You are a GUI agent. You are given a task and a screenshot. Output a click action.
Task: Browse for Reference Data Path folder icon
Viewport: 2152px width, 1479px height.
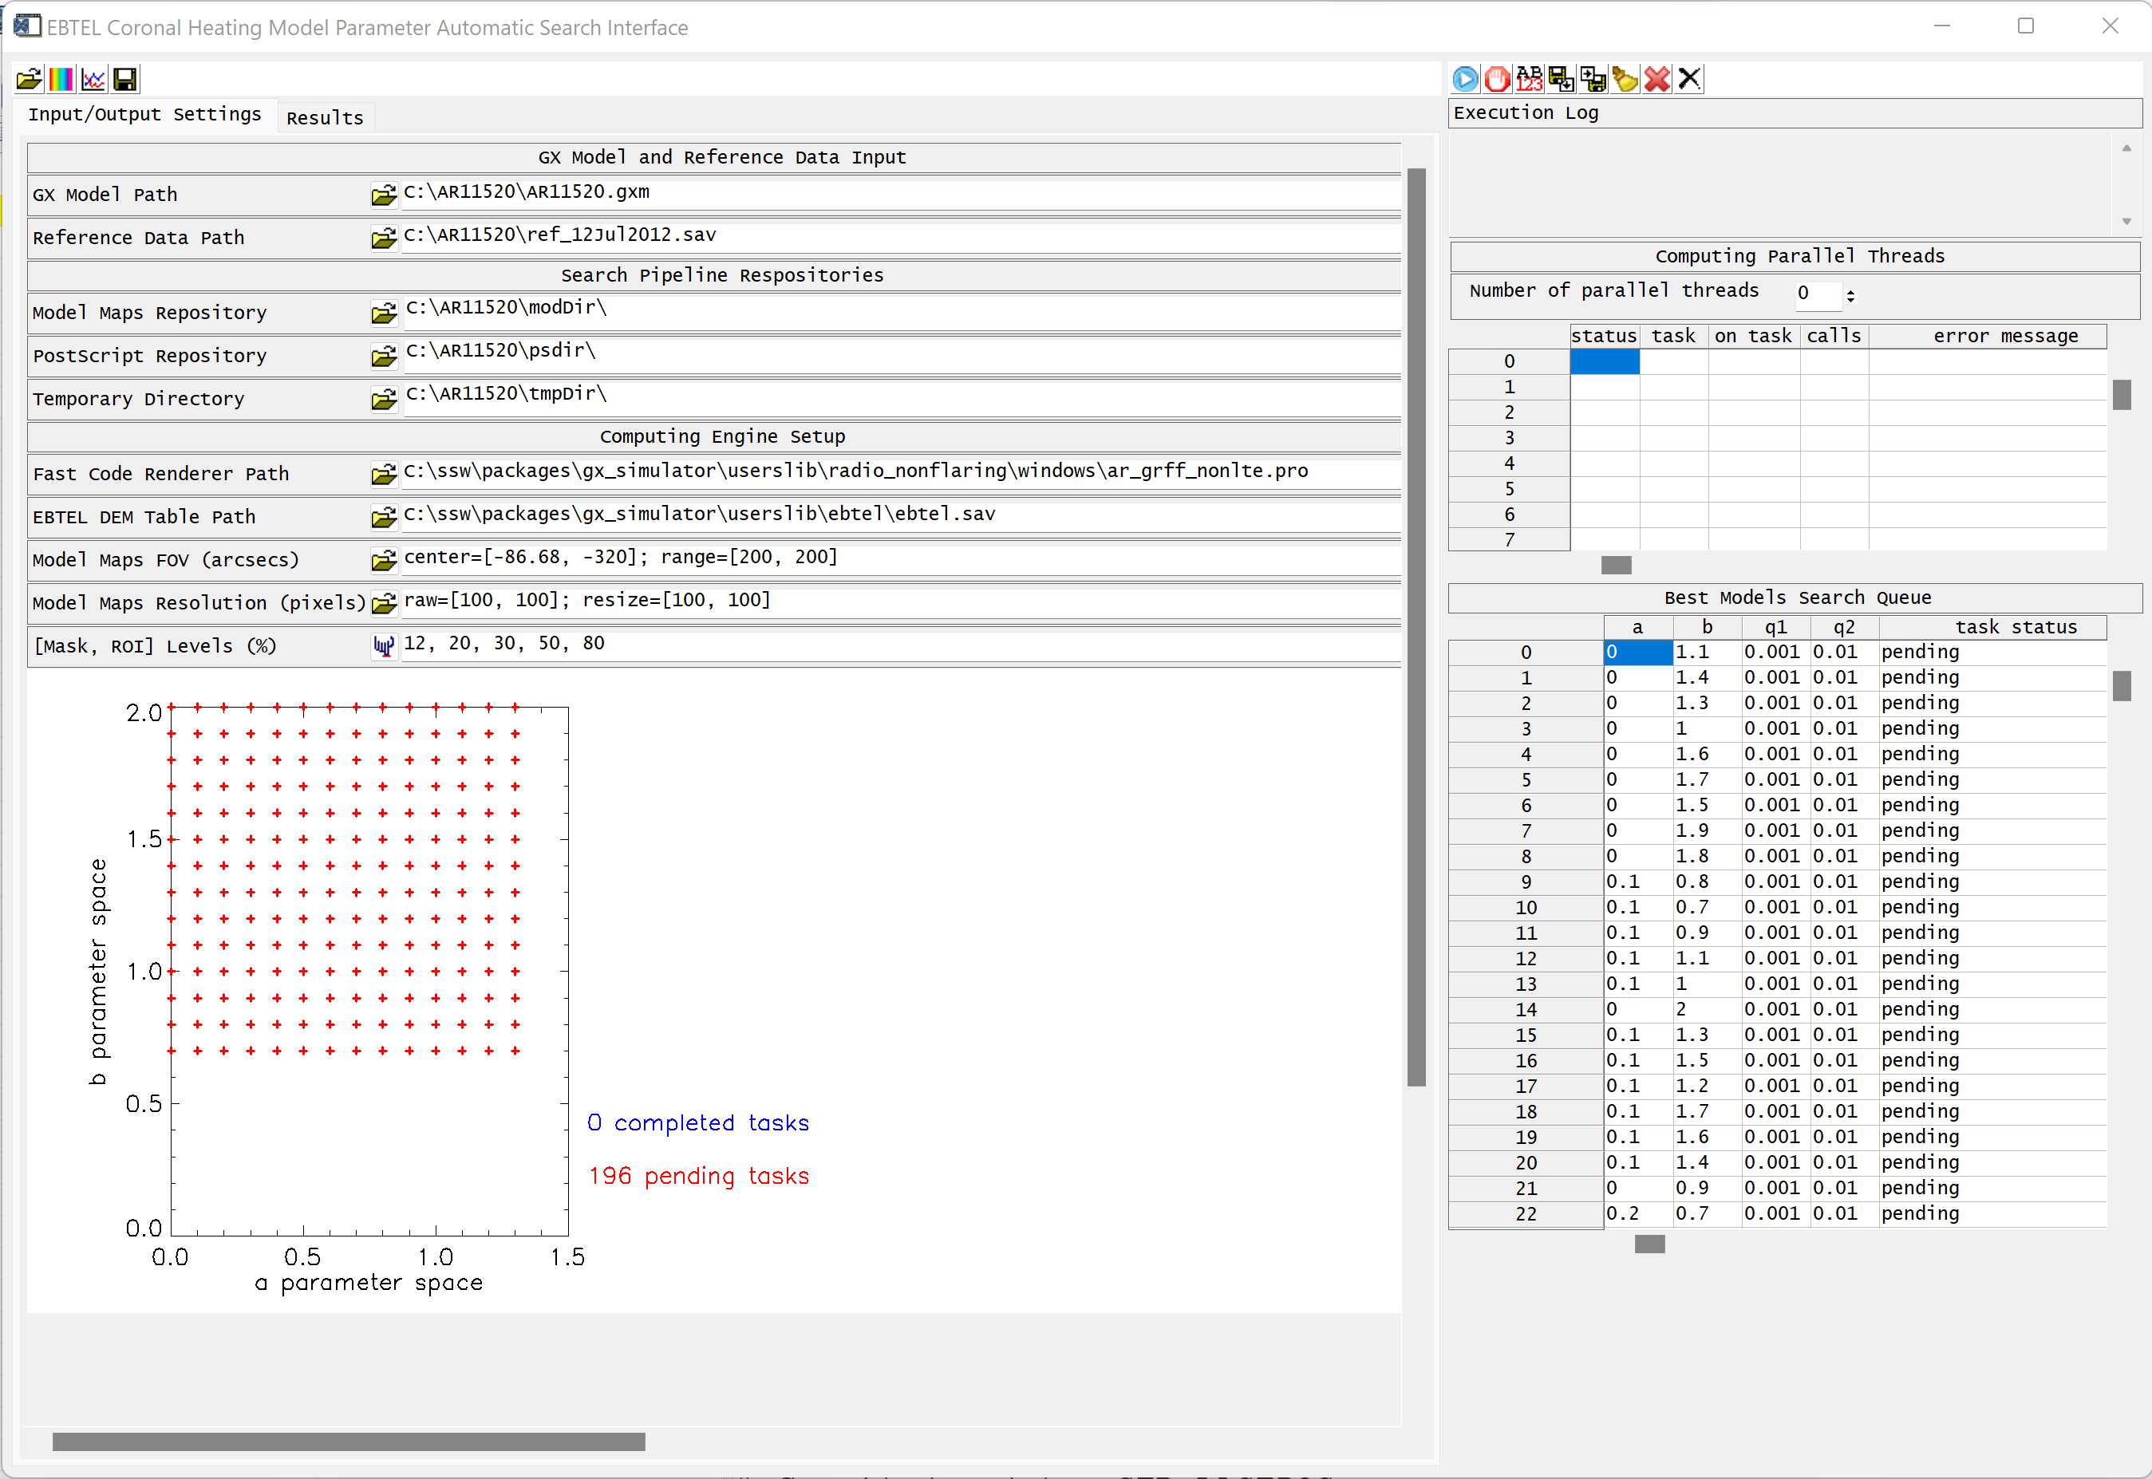384,239
